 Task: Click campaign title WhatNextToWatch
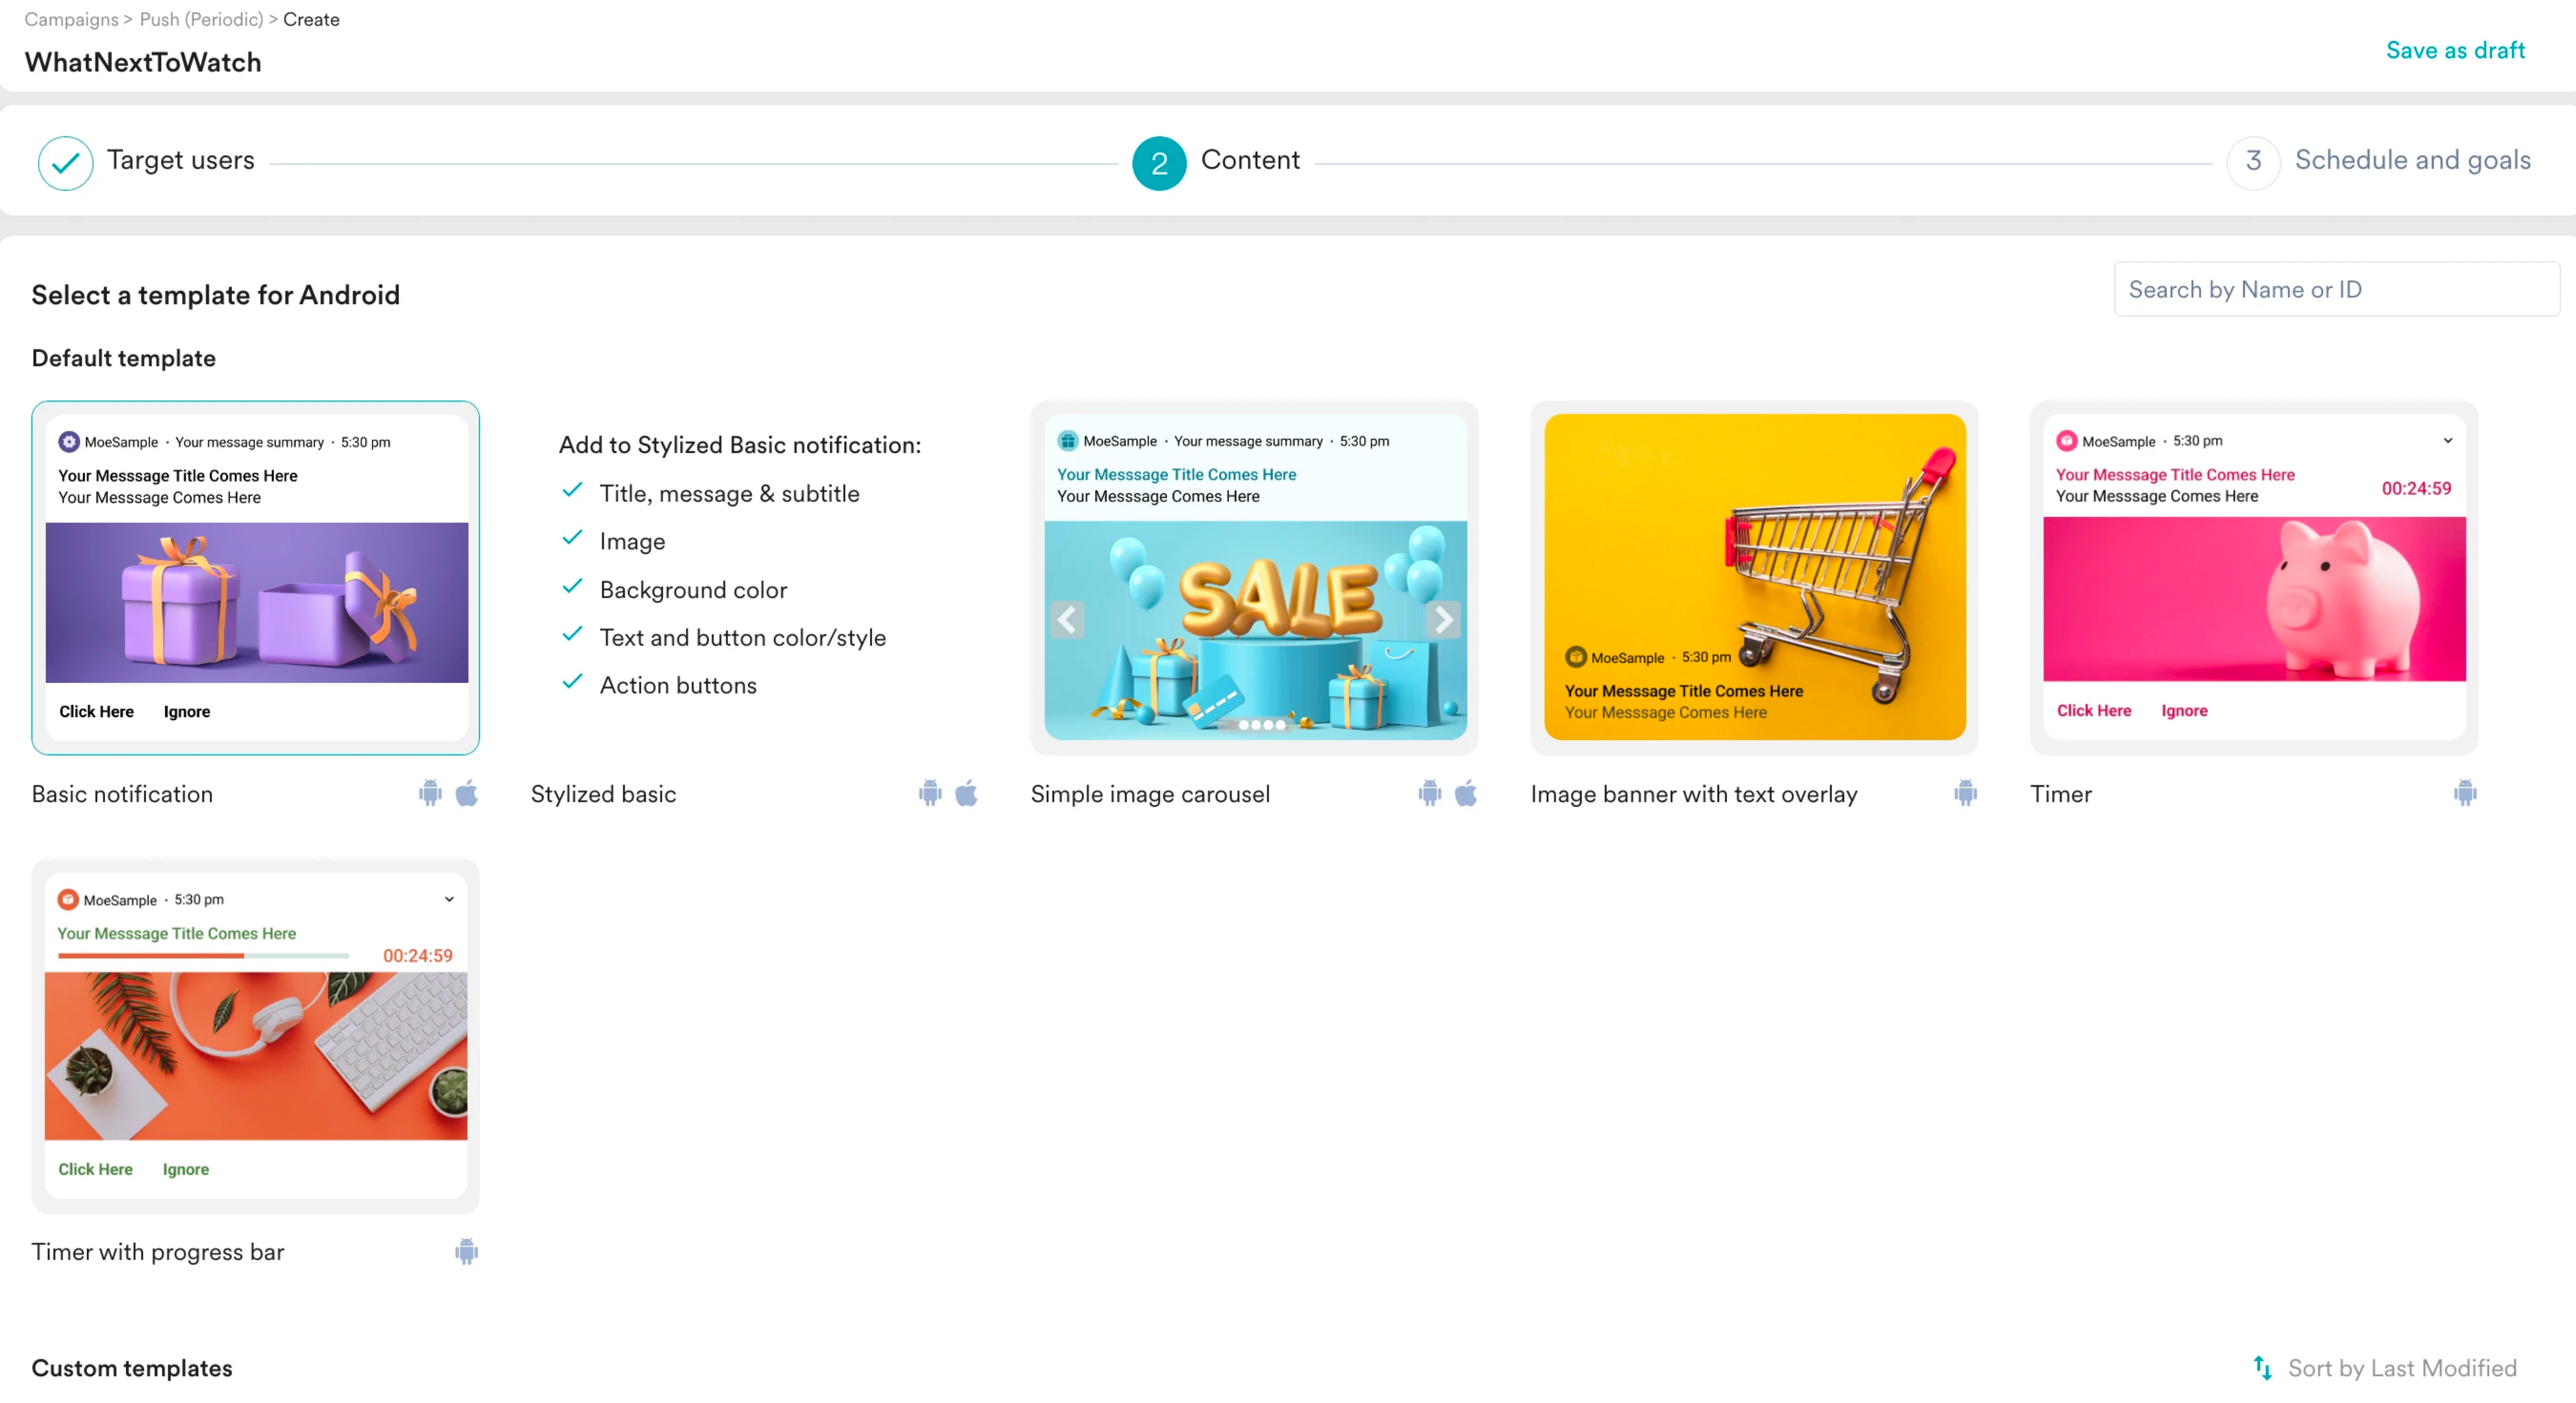143,62
